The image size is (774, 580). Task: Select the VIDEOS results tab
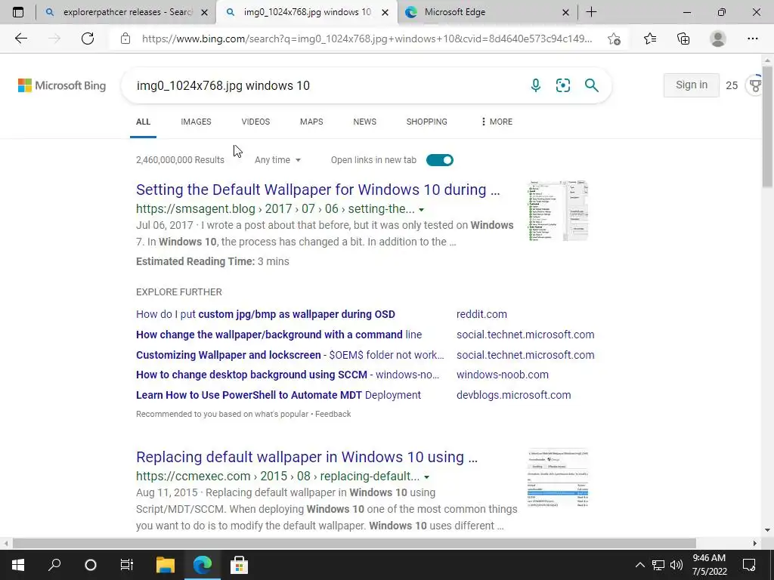[x=255, y=122]
